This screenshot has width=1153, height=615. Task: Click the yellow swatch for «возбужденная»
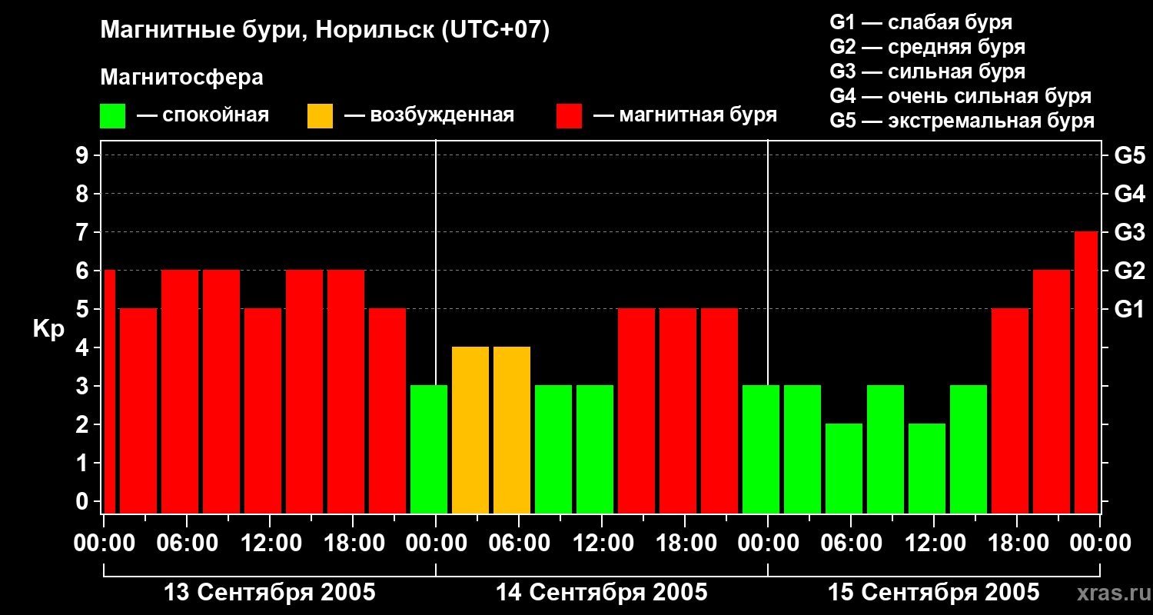coord(321,116)
